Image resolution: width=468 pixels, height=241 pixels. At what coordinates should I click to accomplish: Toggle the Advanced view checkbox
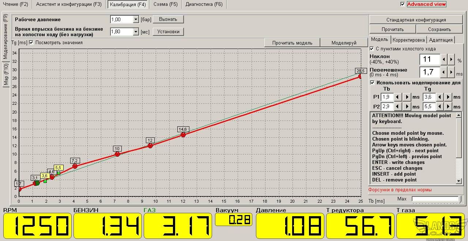(403, 4)
